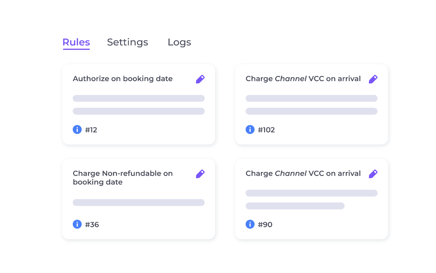Click the Charge Non-refundable on booking date title
Screen dimensions: 436x273
coord(123,178)
